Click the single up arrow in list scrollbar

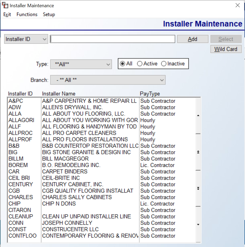pyautogui.click(x=198, y=115)
